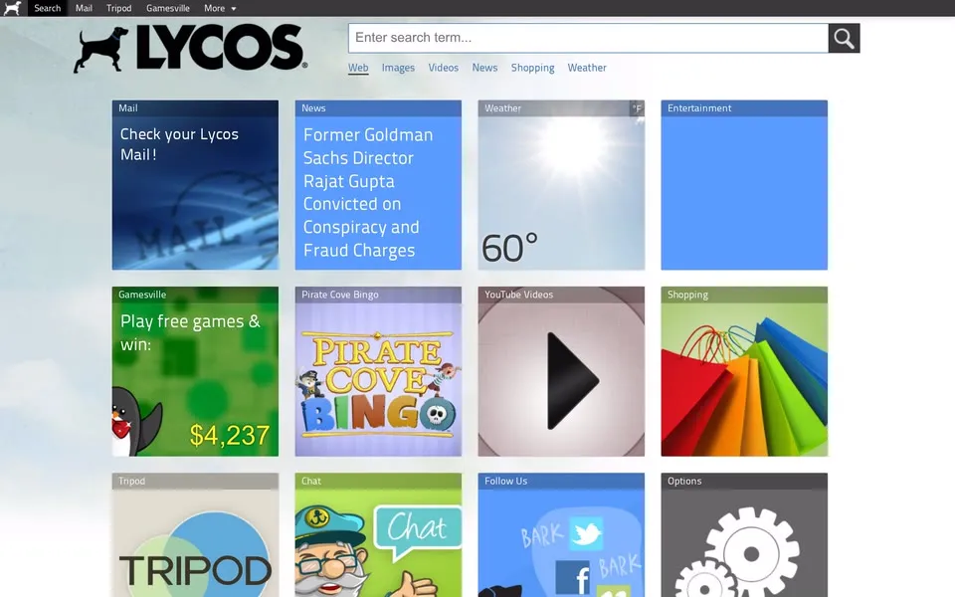The width and height of the screenshot is (955, 597).
Task: Open Tripod in the top bar
Action: pos(118,8)
